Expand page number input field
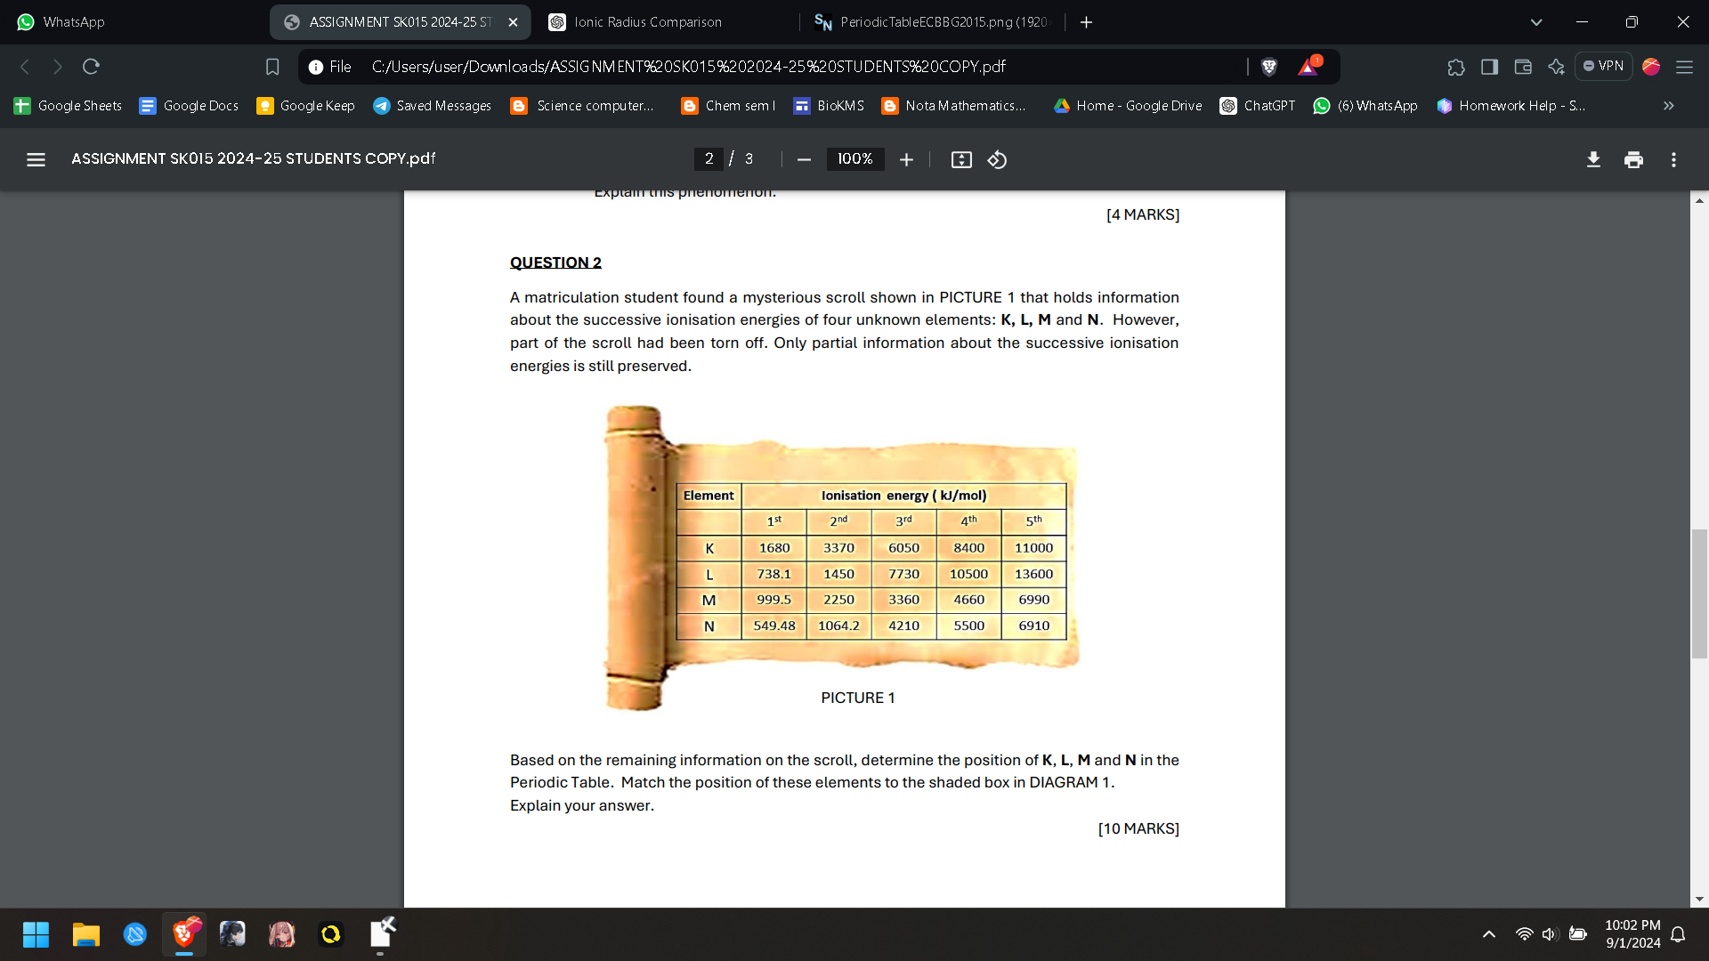 tap(709, 158)
